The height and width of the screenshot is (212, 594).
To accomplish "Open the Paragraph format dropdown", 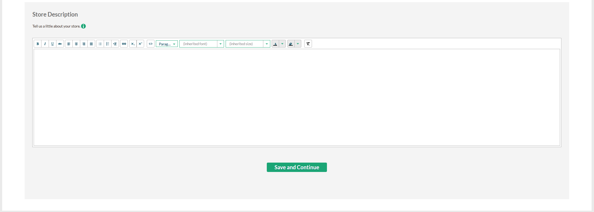I will (x=167, y=44).
